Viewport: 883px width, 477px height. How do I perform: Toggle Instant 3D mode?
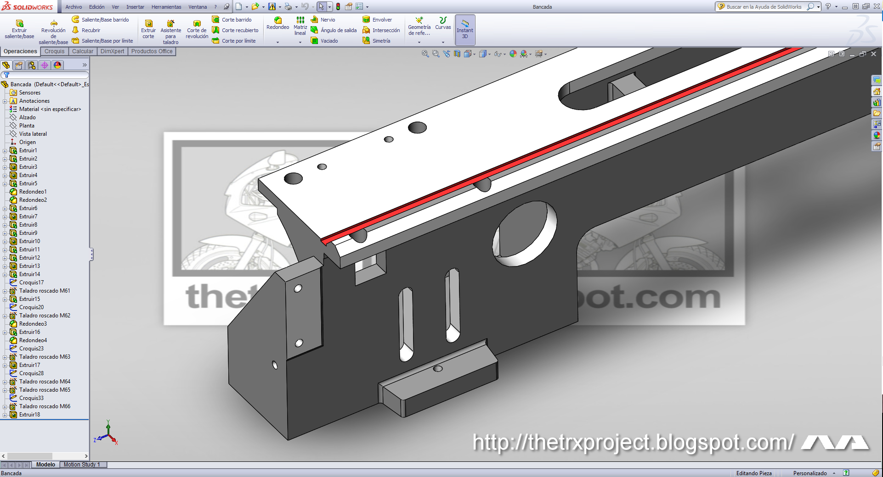(465, 29)
